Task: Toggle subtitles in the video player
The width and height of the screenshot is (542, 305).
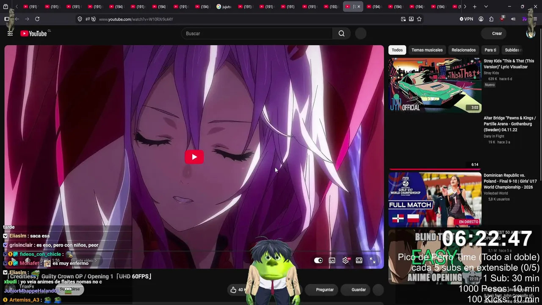Action: coord(332,261)
